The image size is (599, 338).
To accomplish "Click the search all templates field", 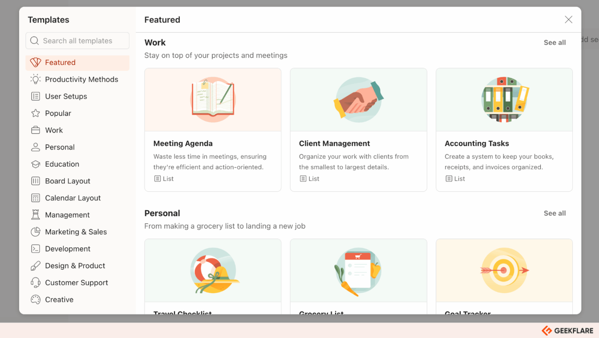I will 77,40.
